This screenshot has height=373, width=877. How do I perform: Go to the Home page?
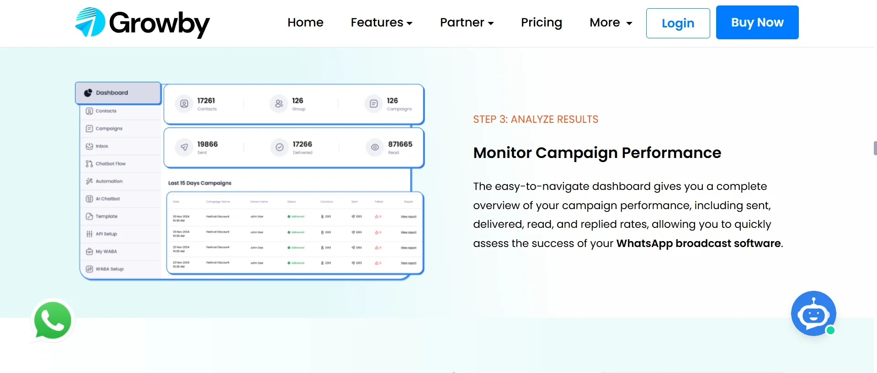coord(305,22)
